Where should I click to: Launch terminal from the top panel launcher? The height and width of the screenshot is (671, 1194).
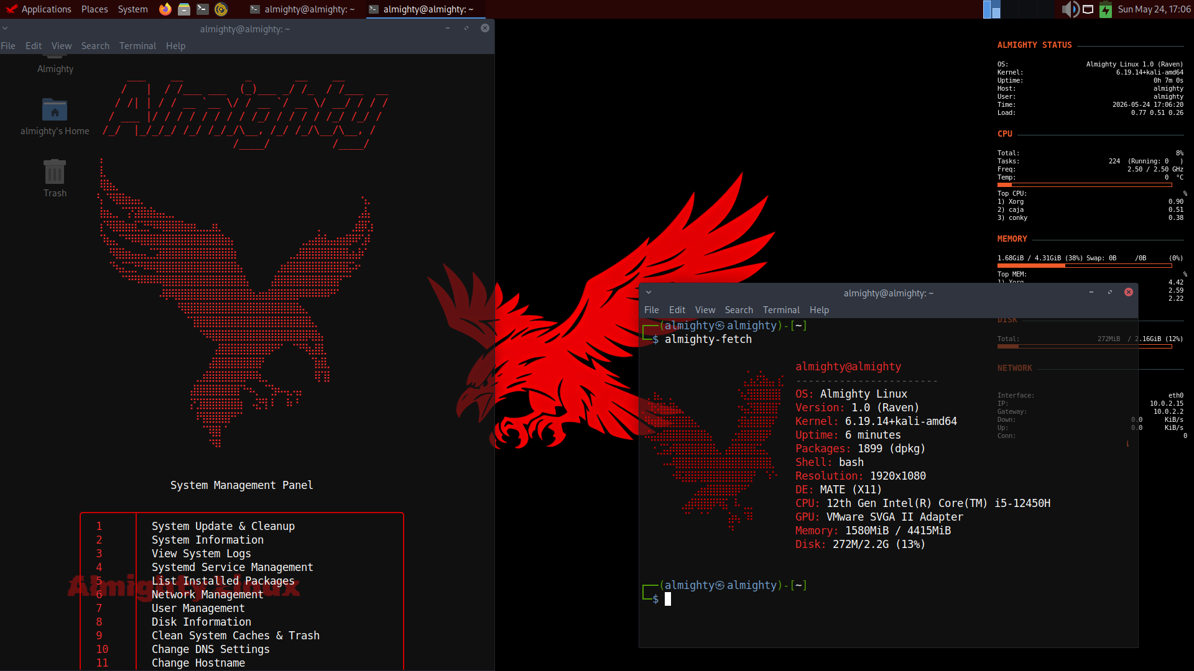[x=202, y=9]
